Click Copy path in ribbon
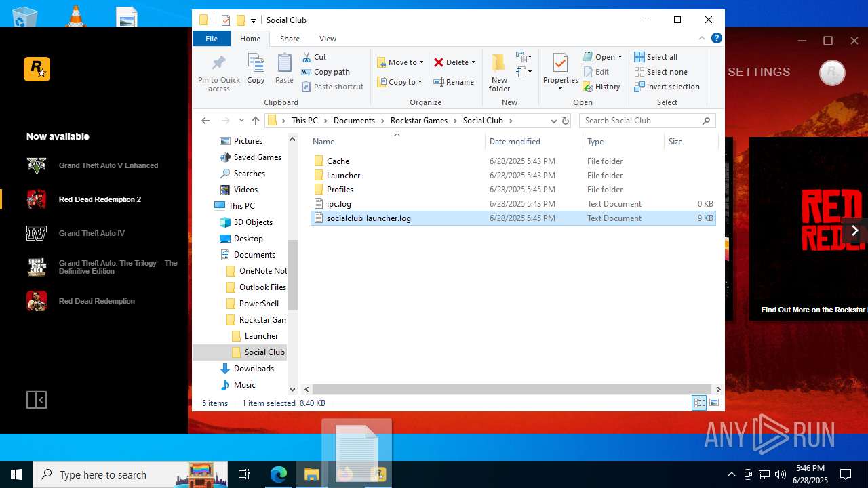This screenshot has width=868, height=488. tap(325, 72)
